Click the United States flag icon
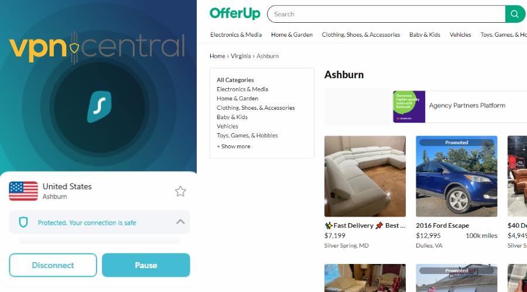The image size is (527, 292). (x=23, y=191)
